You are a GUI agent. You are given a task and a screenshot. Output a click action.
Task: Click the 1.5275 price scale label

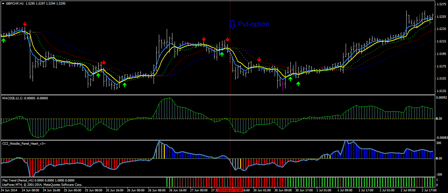[441, 4]
